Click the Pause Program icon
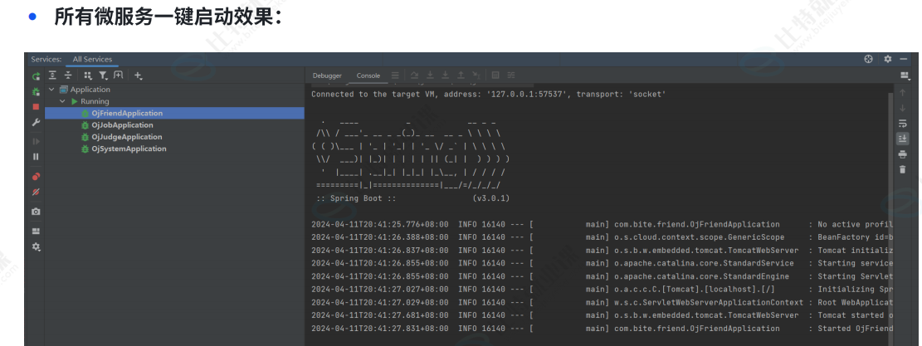Viewport: 922px width, 346px height. (x=36, y=157)
